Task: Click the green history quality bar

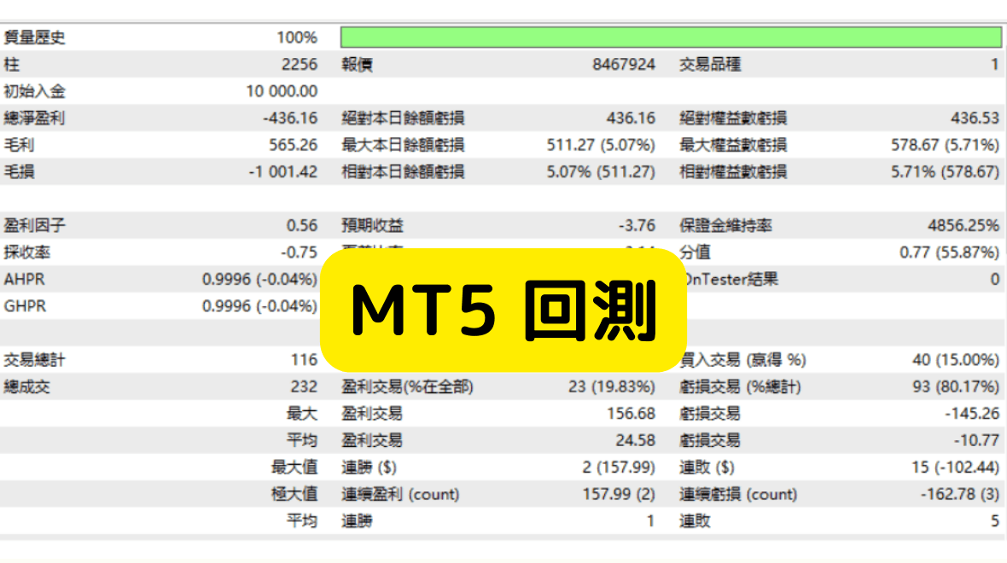Action: coord(671,38)
